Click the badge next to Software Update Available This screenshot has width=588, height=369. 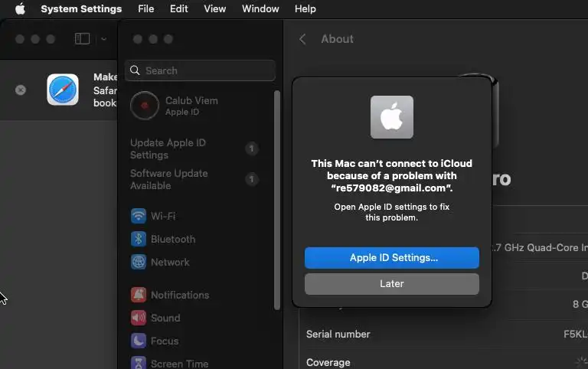point(252,180)
